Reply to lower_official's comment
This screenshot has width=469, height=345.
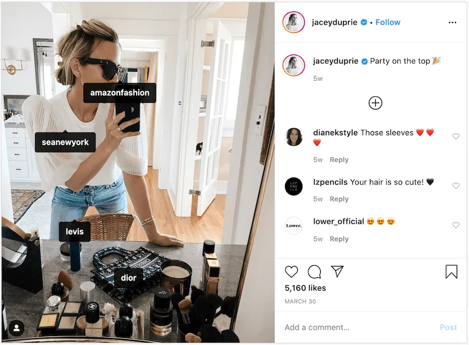(x=339, y=239)
